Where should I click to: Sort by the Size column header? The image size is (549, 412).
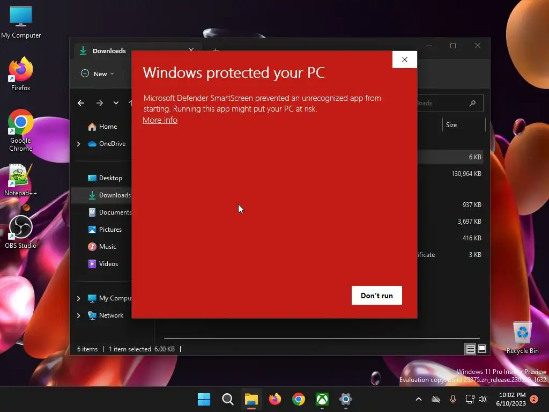(x=464, y=125)
